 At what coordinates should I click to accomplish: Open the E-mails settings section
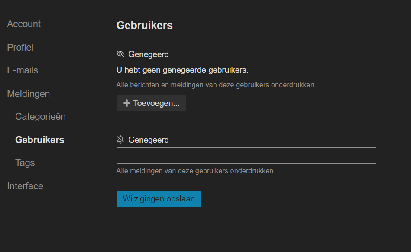coord(23,70)
